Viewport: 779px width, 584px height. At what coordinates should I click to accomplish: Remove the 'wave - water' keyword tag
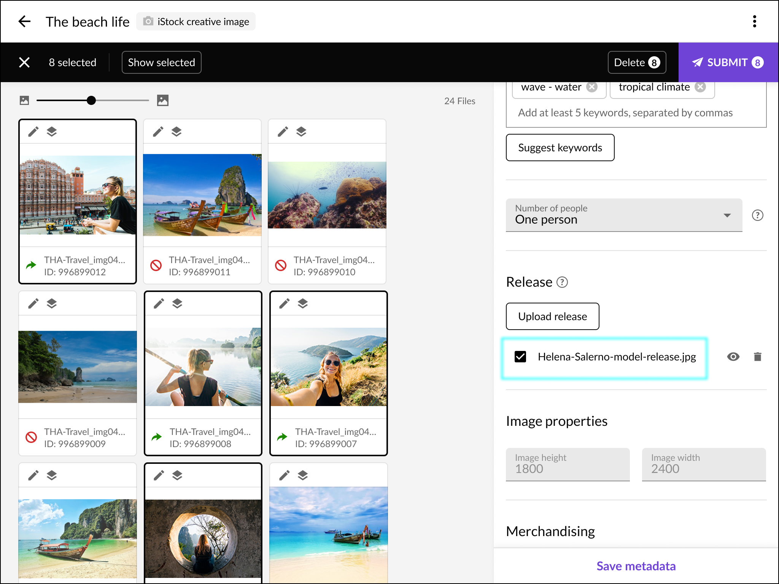click(592, 87)
